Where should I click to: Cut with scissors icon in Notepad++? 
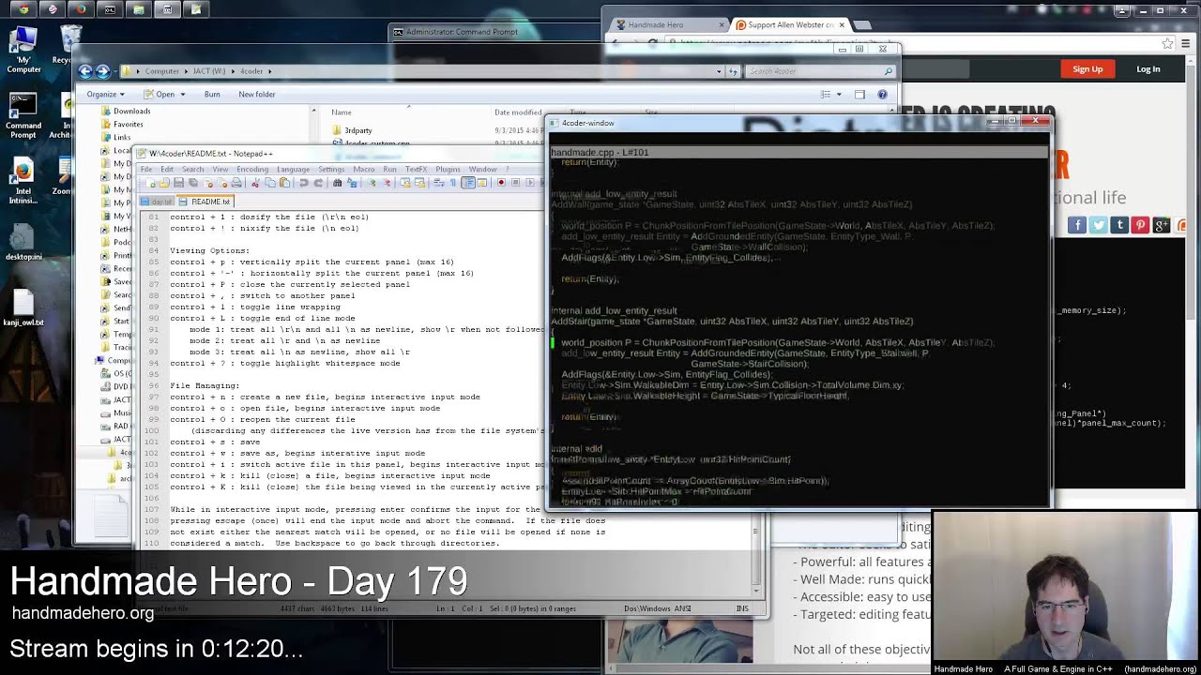pos(255,183)
